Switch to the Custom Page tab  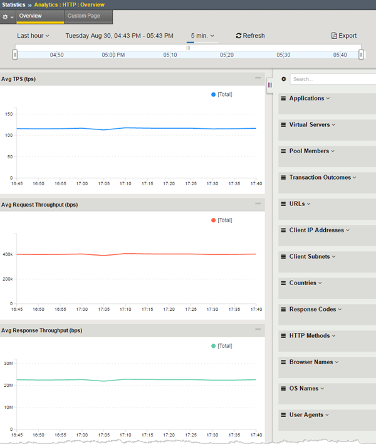pyautogui.click(x=83, y=16)
